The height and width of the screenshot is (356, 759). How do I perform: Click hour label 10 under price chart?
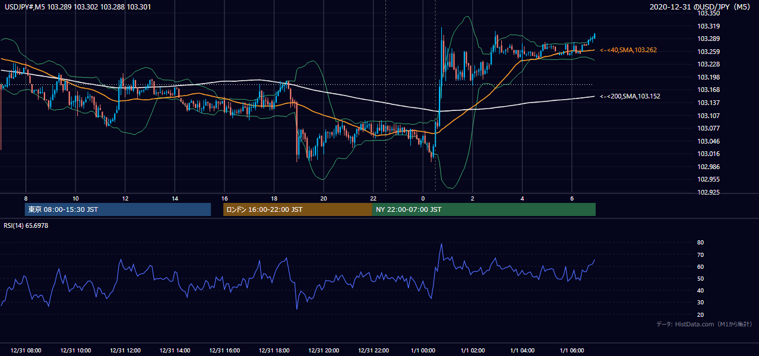pyautogui.click(x=75, y=198)
